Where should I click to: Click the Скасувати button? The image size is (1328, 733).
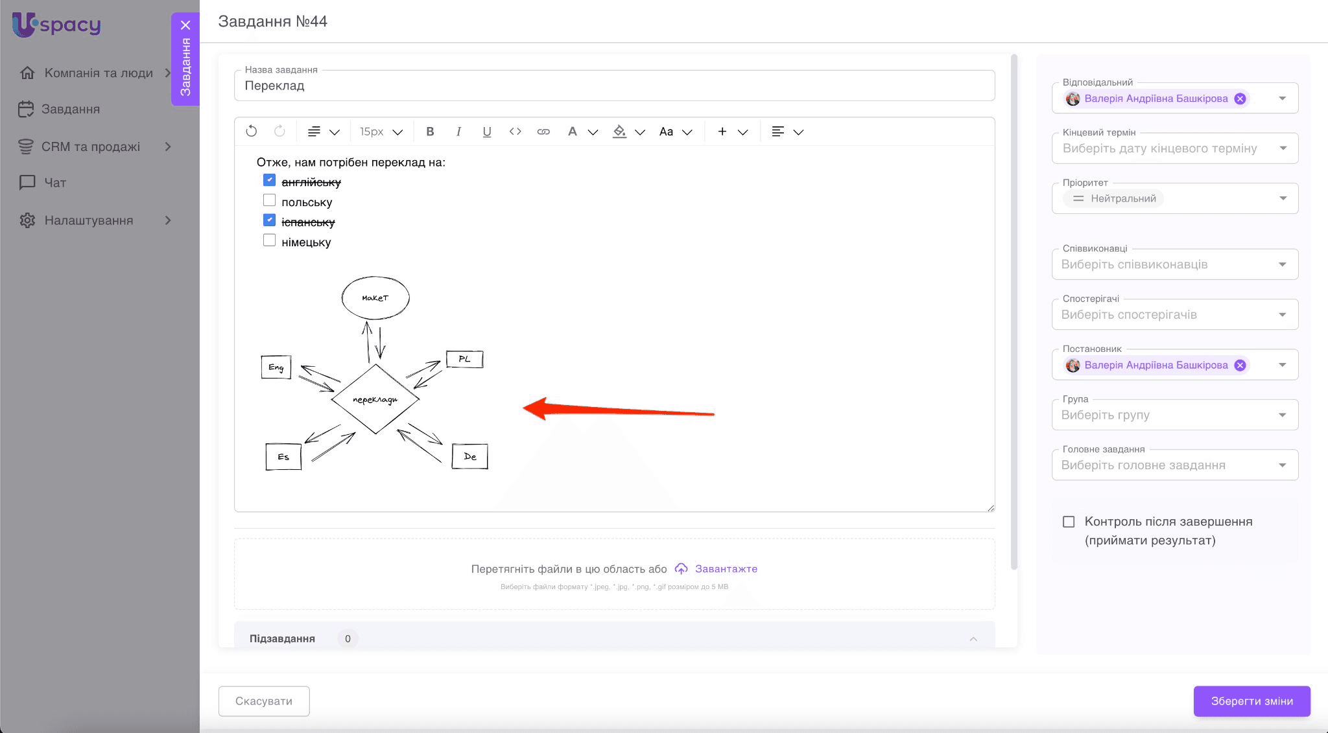[263, 701]
